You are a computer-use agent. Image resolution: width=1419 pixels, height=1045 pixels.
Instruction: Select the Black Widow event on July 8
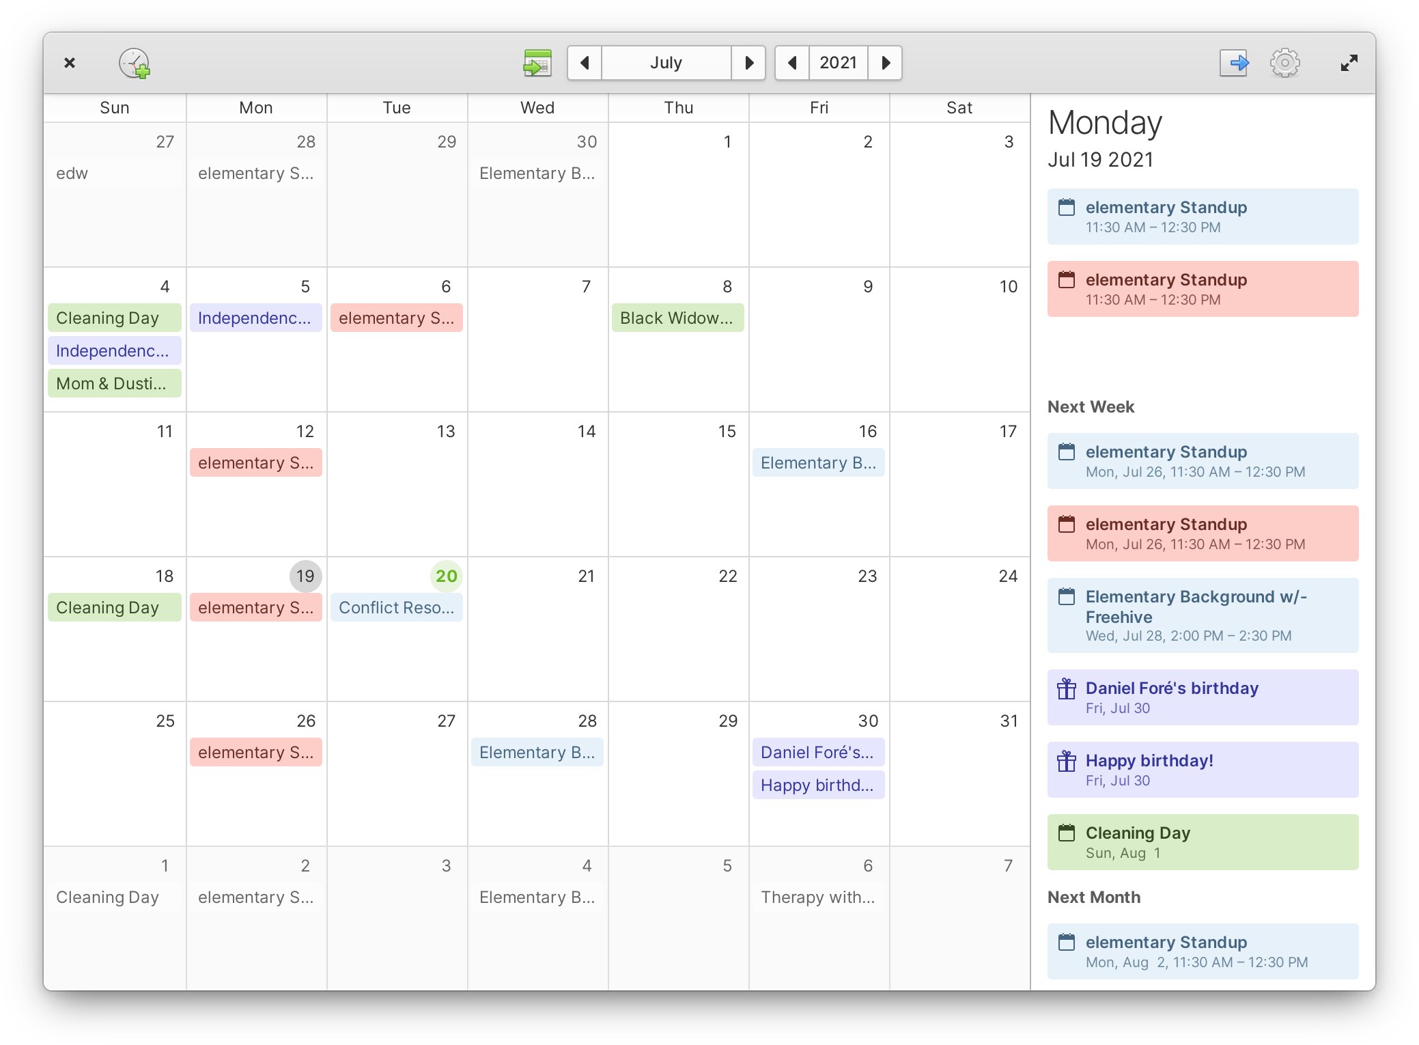tap(677, 318)
